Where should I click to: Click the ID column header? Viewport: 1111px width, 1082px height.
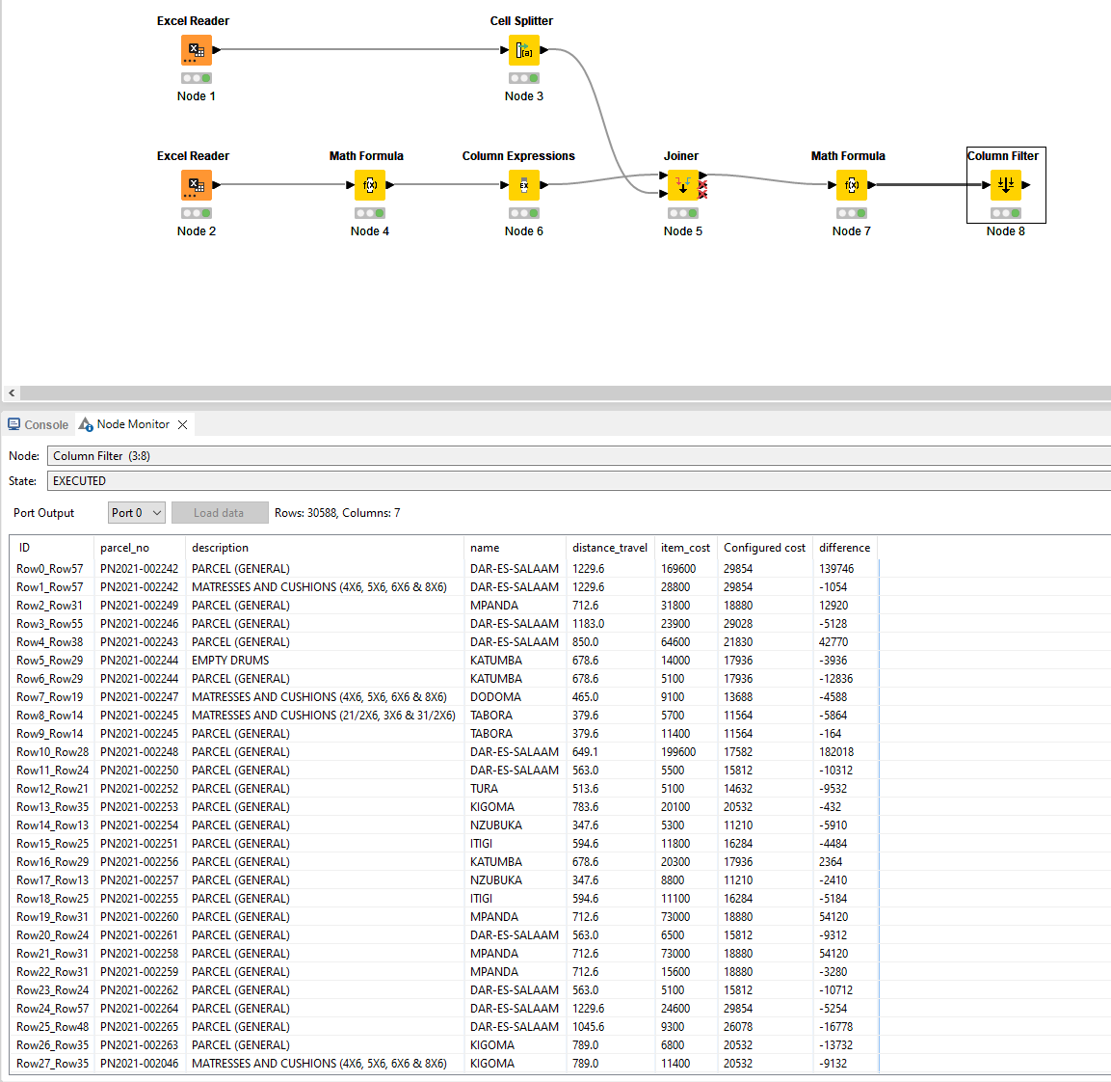point(51,548)
